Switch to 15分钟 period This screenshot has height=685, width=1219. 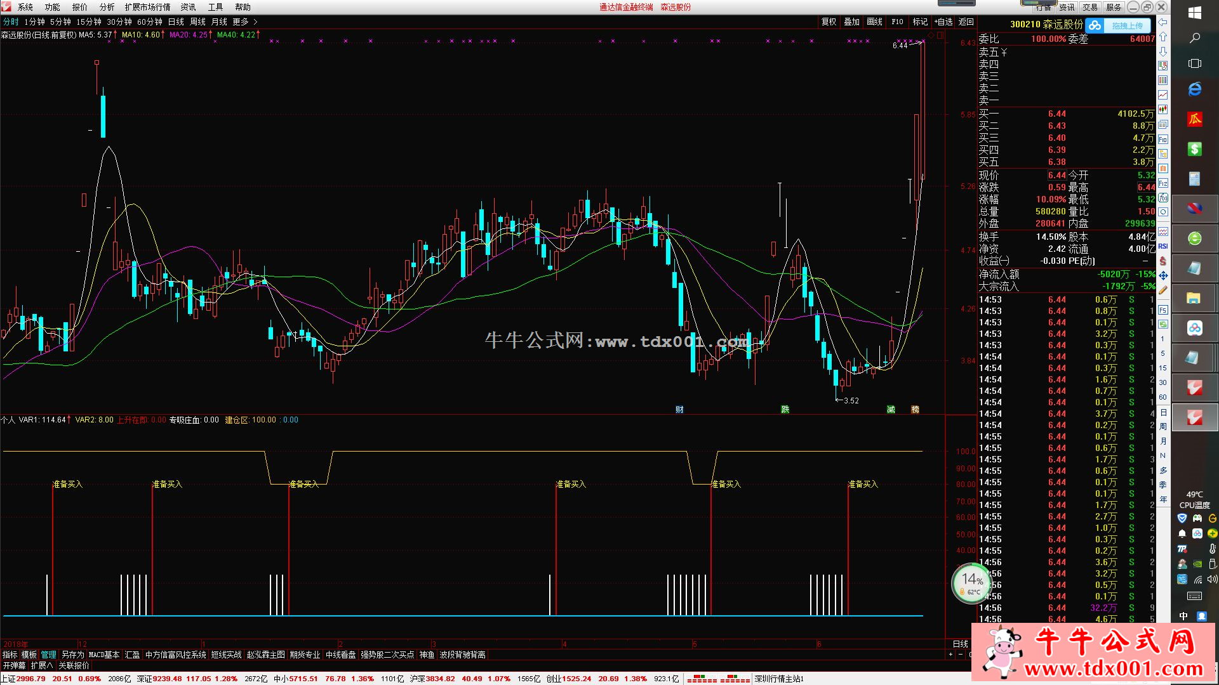[x=89, y=22]
